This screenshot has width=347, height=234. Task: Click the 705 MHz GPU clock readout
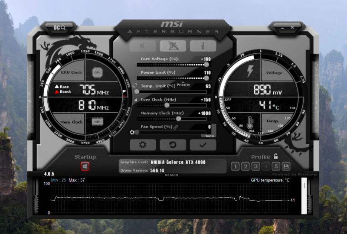coord(94,90)
